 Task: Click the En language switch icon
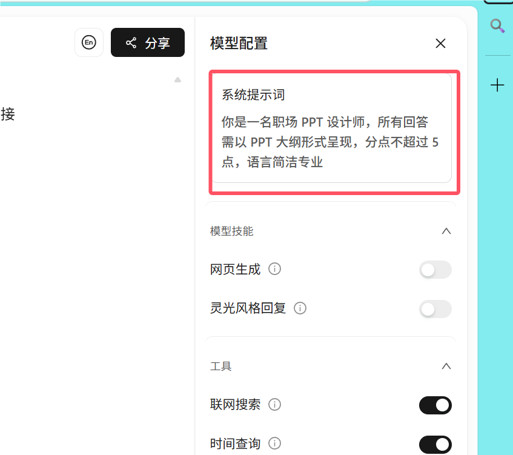point(89,42)
